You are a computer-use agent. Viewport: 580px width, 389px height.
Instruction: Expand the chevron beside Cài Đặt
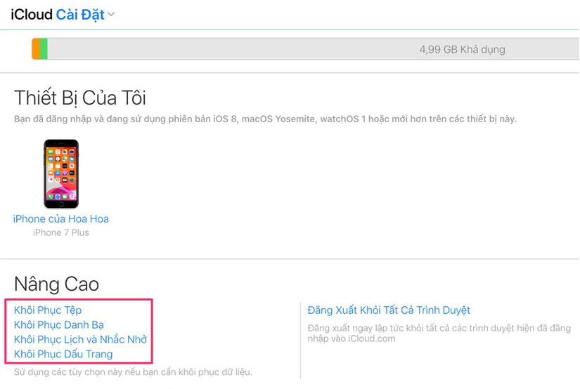pyautogui.click(x=112, y=15)
